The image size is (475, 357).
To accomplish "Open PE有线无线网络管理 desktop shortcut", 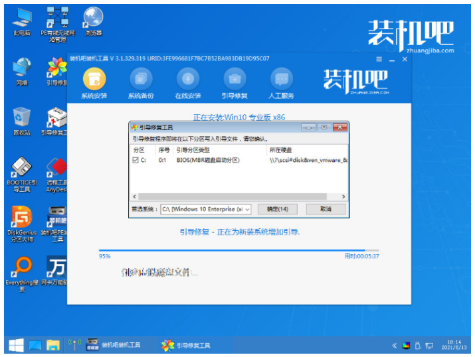I will tap(58, 25).
